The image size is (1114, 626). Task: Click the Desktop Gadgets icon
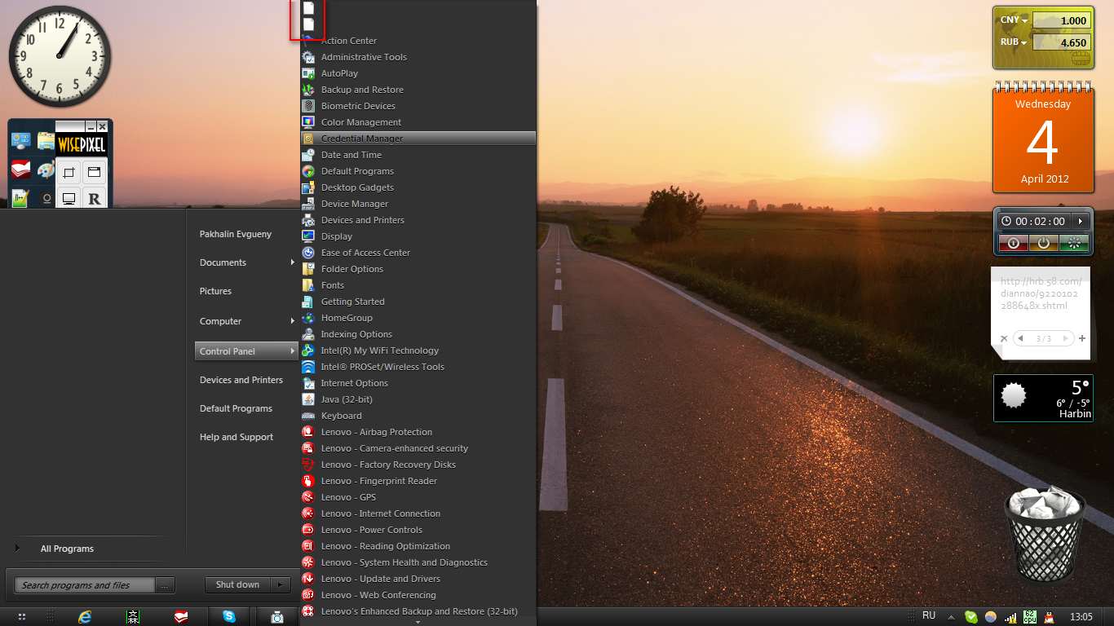tap(308, 187)
